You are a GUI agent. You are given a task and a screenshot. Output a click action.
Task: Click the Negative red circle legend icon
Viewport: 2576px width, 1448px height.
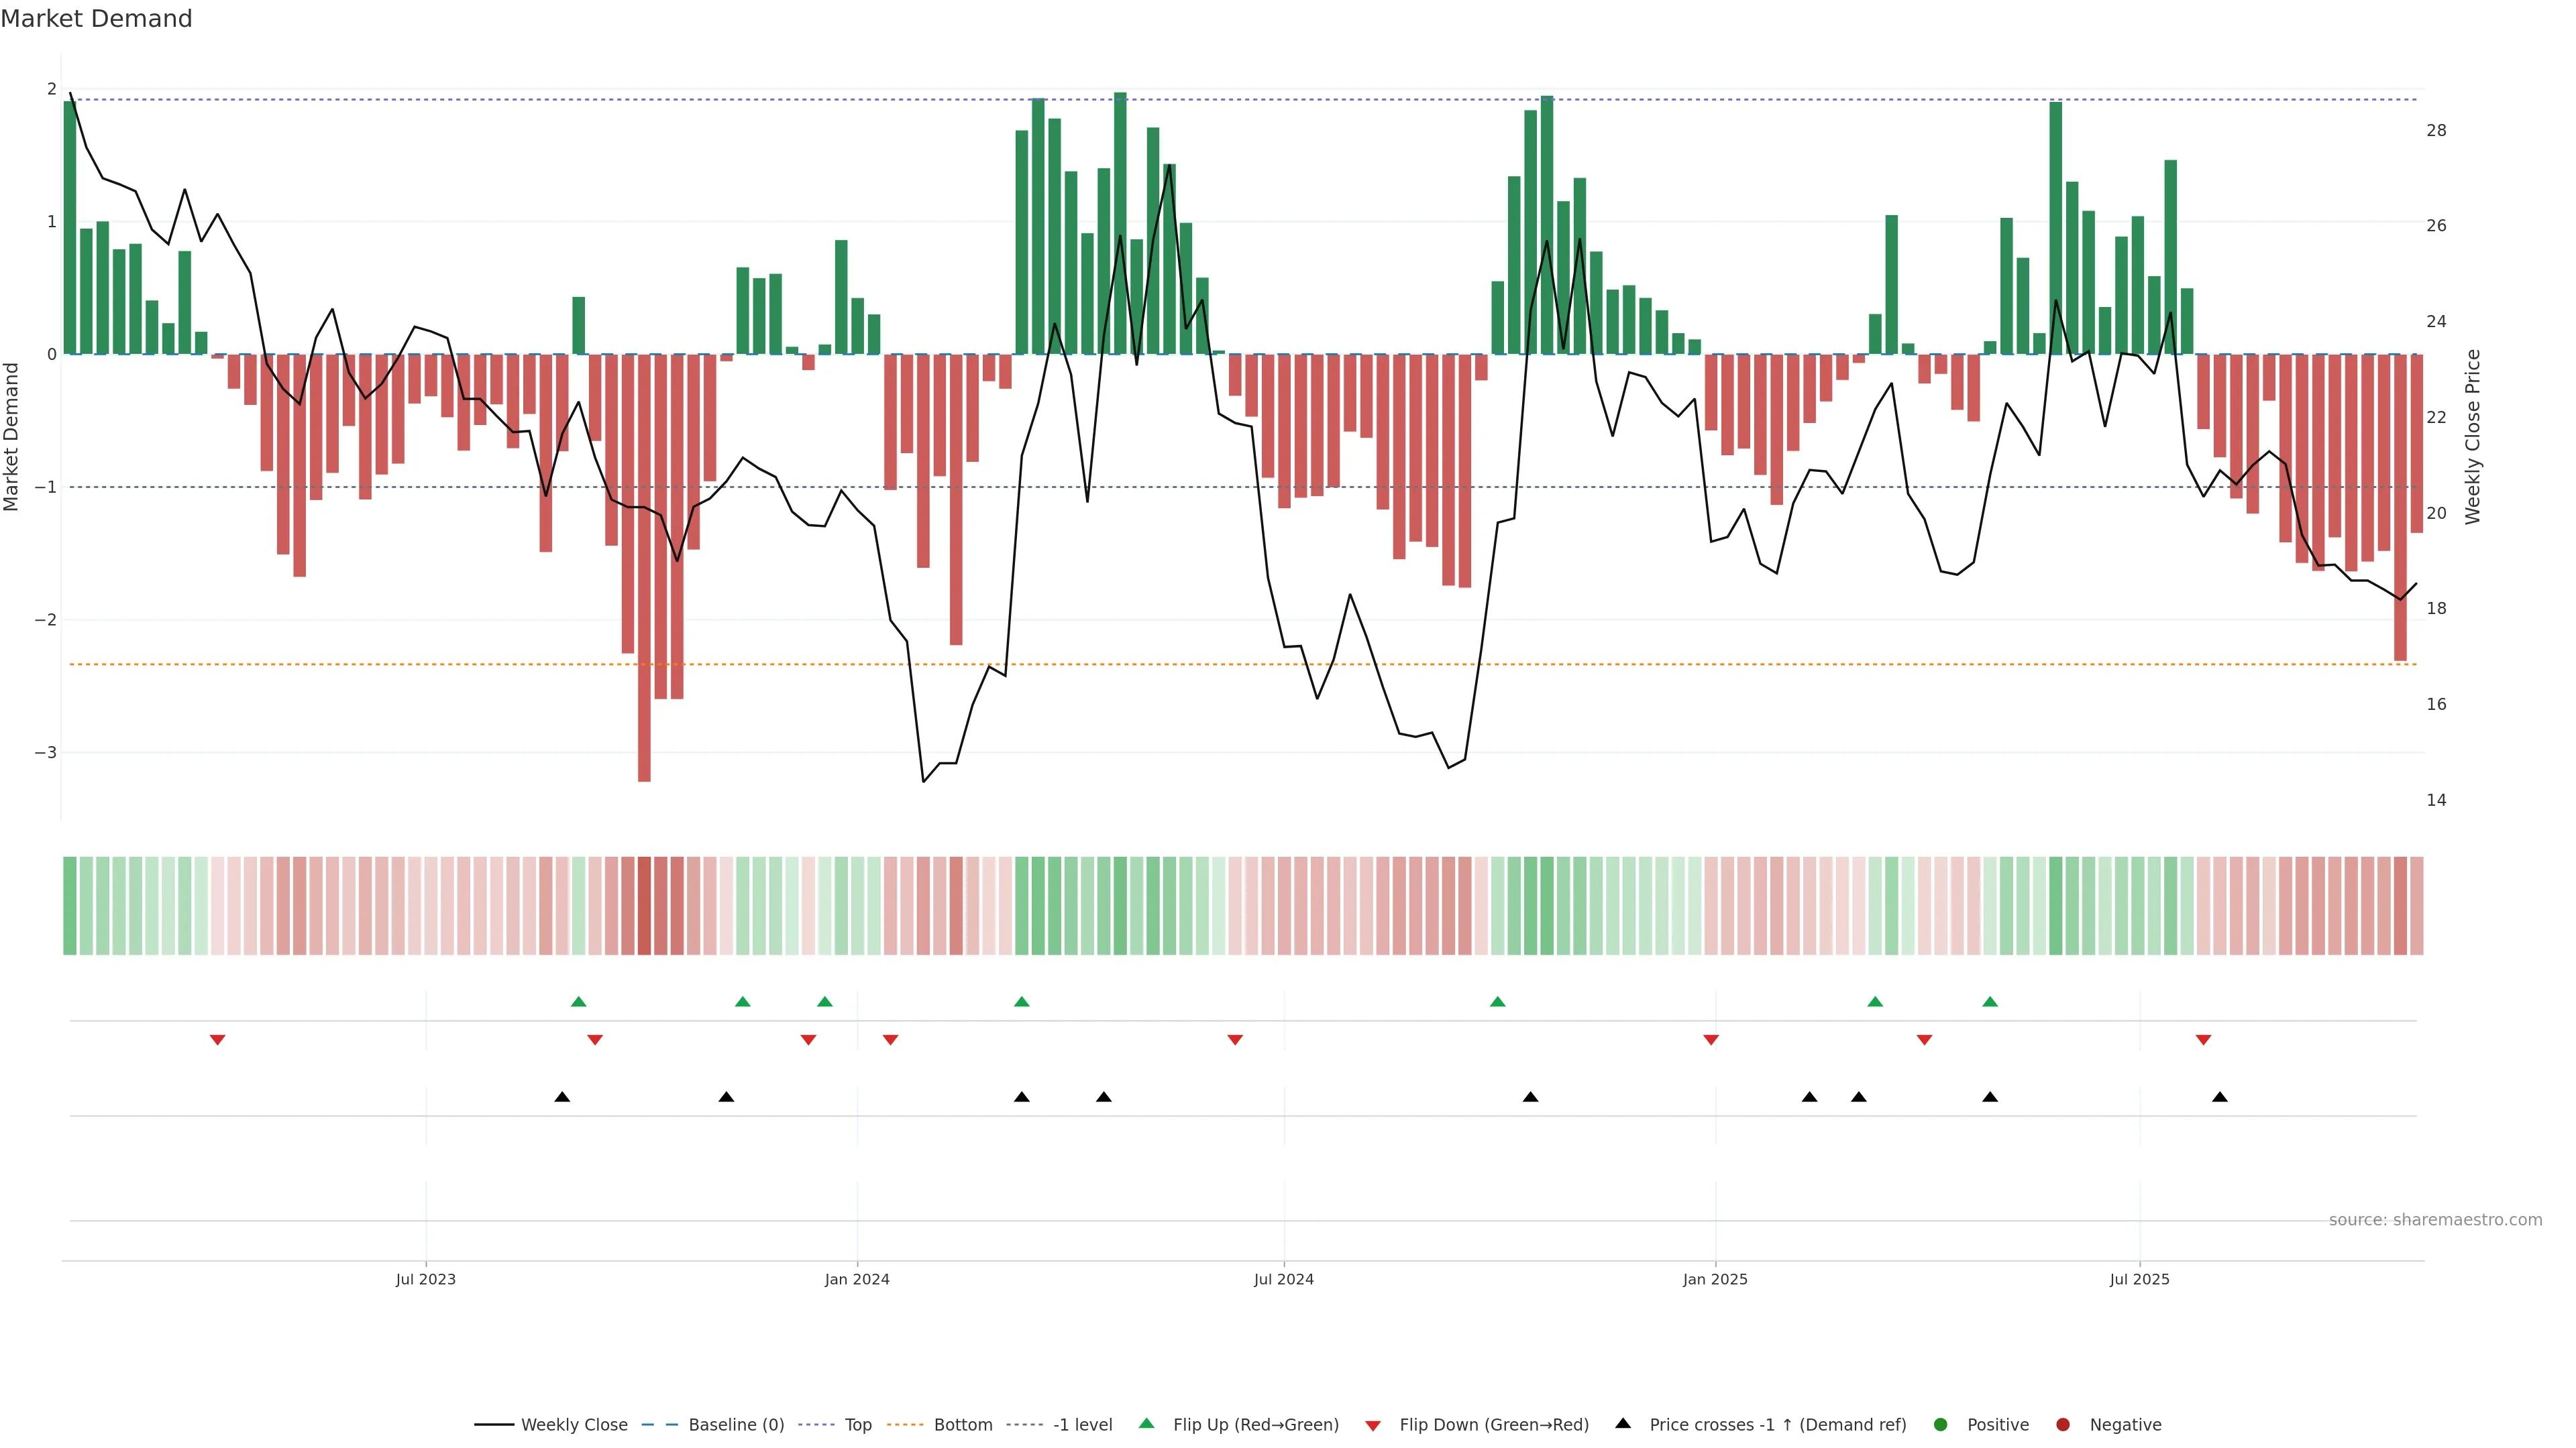(2063, 1425)
